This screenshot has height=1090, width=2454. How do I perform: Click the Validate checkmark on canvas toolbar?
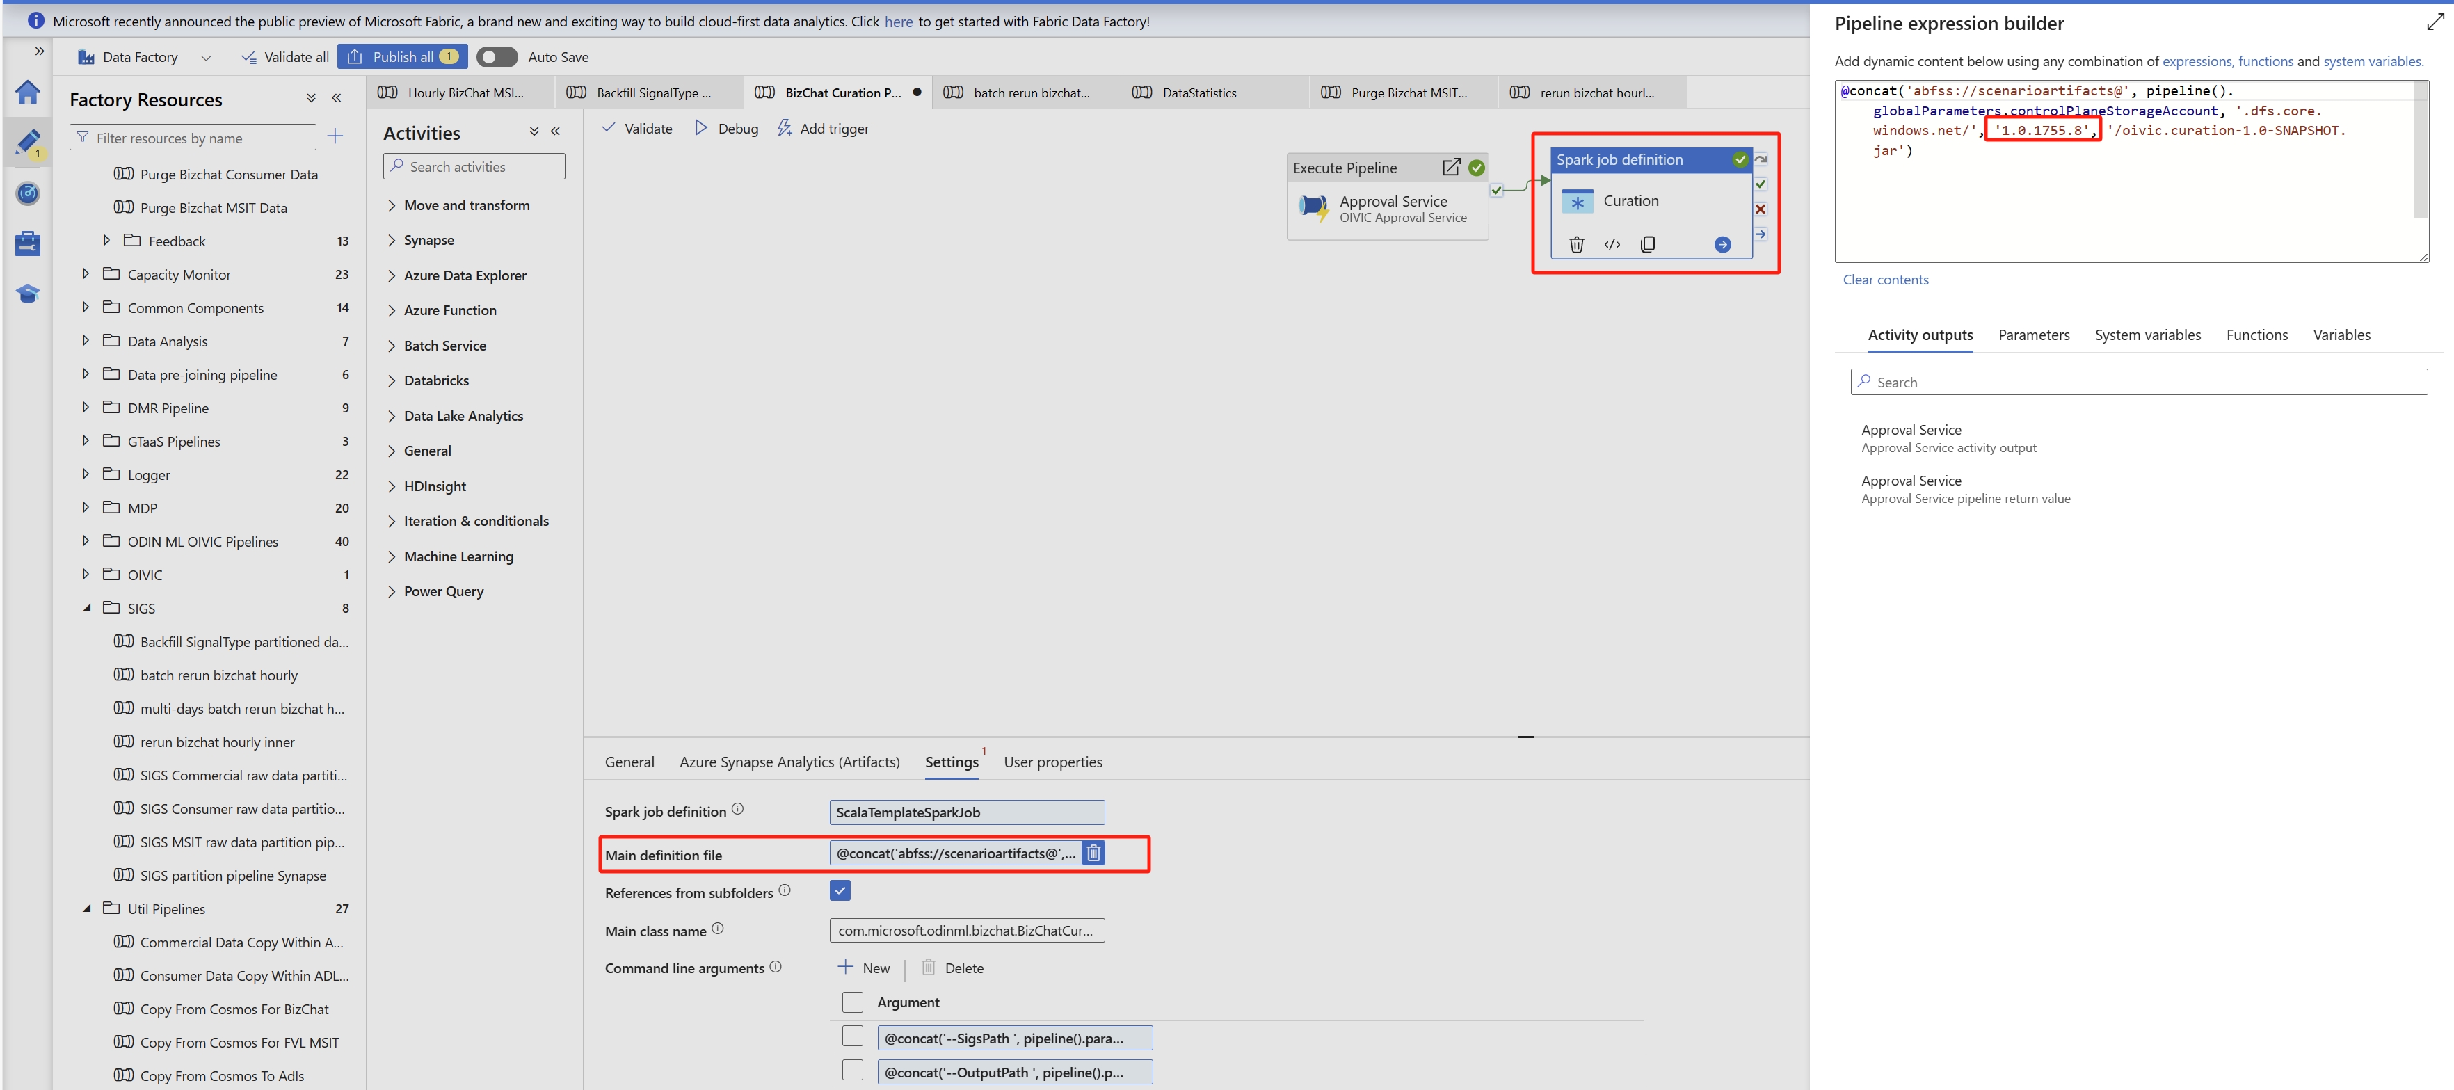click(x=636, y=128)
